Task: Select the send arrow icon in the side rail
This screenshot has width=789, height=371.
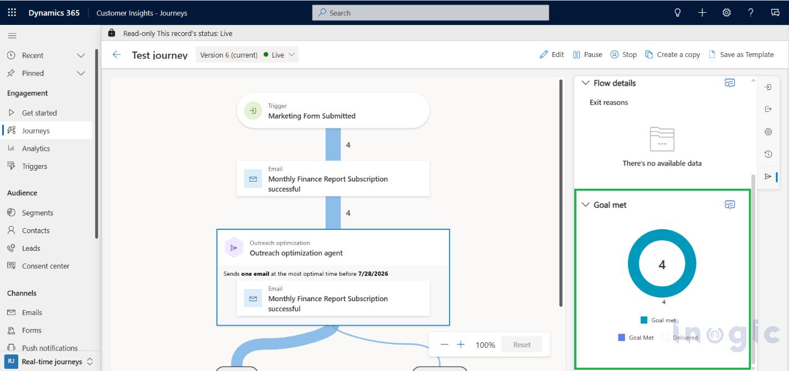Action: tap(768, 177)
